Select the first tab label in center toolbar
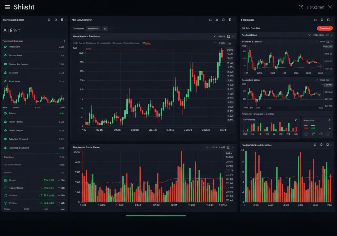The width and height of the screenshot is (337, 236). (x=78, y=28)
